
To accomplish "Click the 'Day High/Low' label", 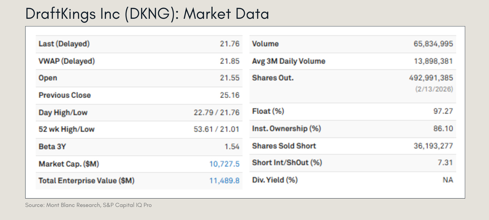I will [63, 112].
